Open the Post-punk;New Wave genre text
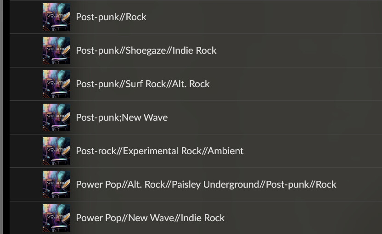Image resolution: width=382 pixels, height=234 pixels. tap(122, 117)
